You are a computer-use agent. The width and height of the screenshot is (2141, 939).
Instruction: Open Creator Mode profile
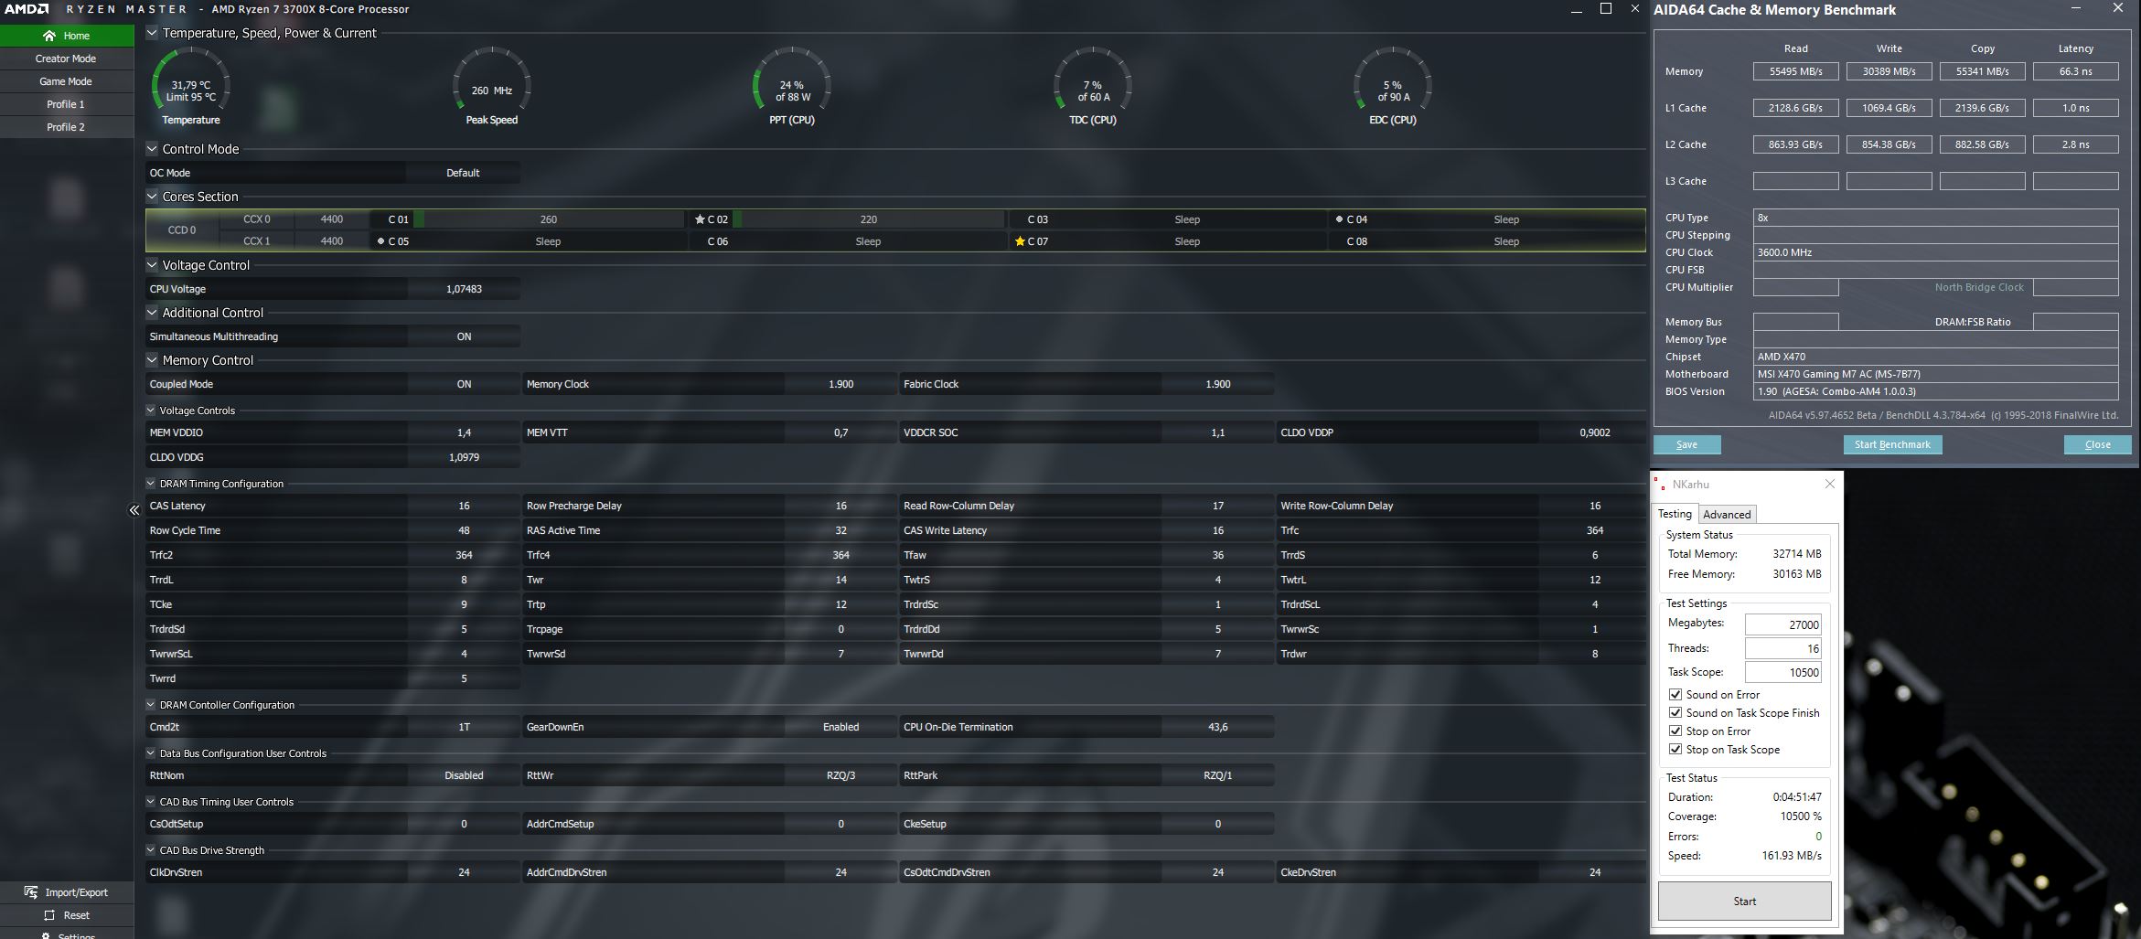pos(67,59)
